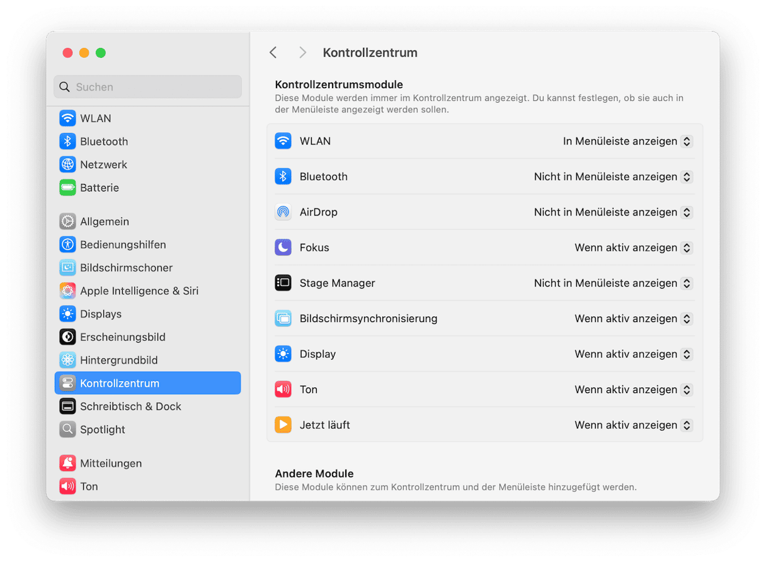The height and width of the screenshot is (562, 766).
Task: Click the Fokus row label
Action: tap(314, 248)
